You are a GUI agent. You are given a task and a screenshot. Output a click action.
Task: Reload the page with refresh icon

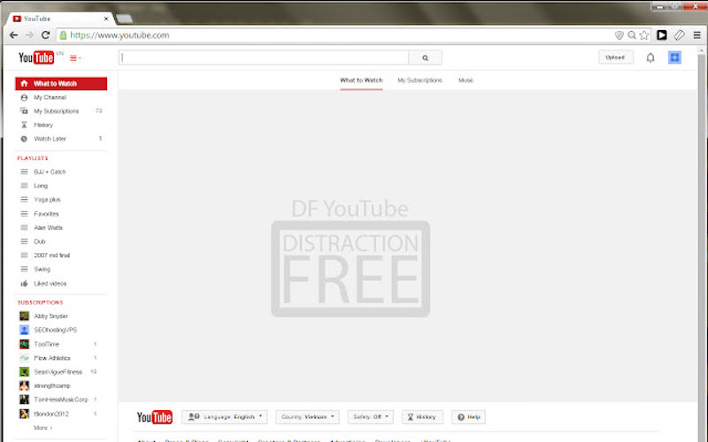pyautogui.click(x=45, y=35)
